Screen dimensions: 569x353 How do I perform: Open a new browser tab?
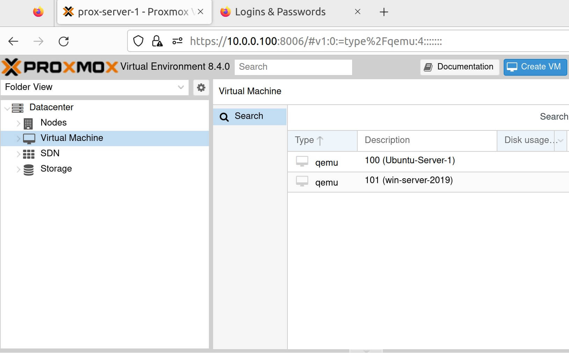[x=384, y=12]
